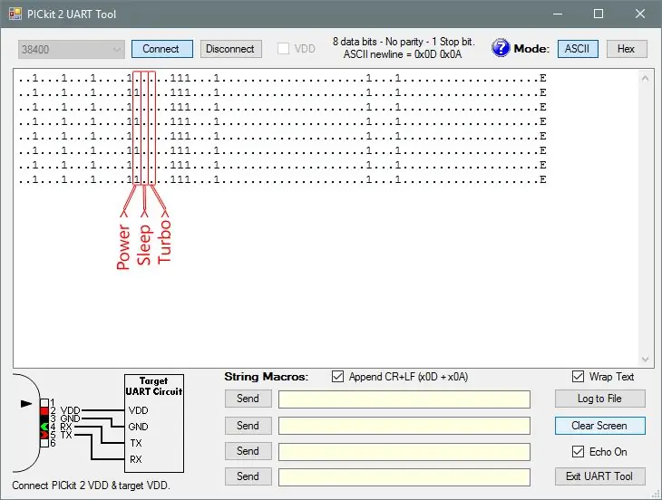This screenshot has width=662, height=500.
Task: Switch to Hex mode
Action: pos(627,49)
